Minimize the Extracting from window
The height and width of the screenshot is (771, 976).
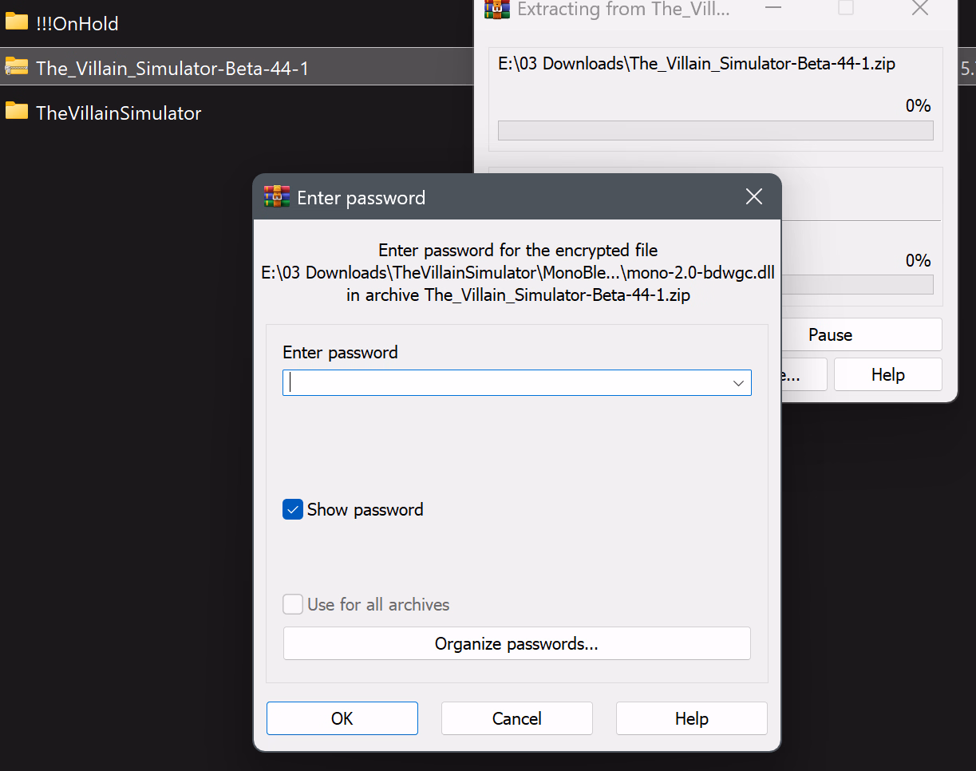click(772, 9)
